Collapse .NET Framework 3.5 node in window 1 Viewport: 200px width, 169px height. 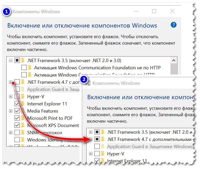point(11,61)
